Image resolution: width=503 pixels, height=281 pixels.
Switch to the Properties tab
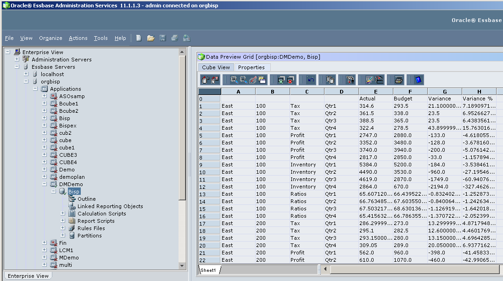click(251, 67)
